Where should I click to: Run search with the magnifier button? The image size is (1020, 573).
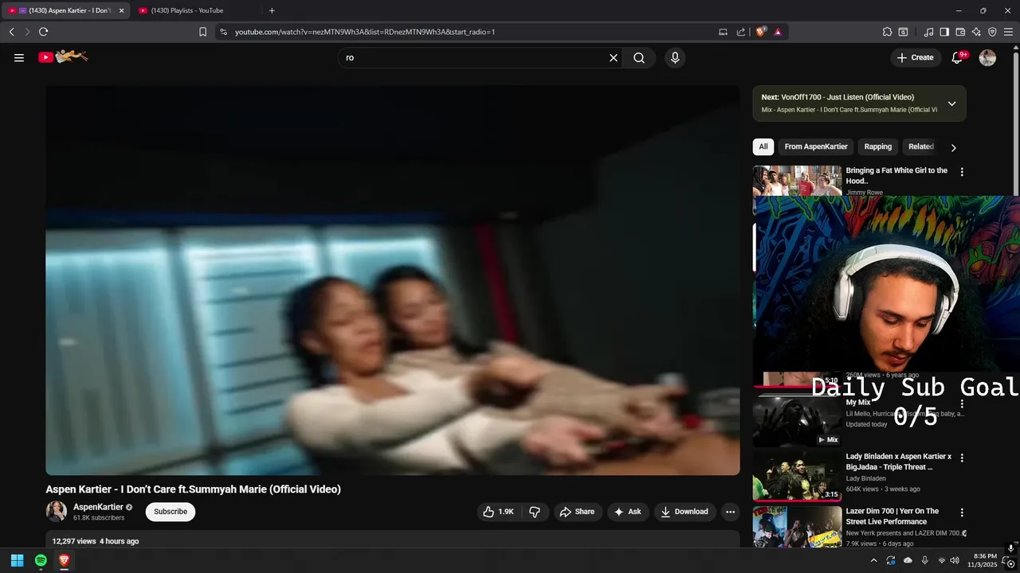(639, 57)
